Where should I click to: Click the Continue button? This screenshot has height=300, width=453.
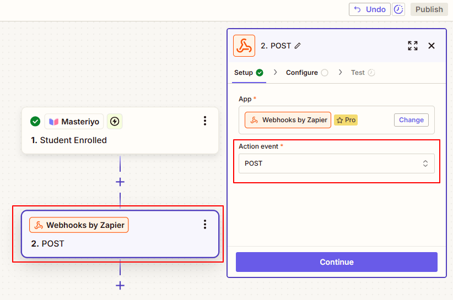click(337, 262)
